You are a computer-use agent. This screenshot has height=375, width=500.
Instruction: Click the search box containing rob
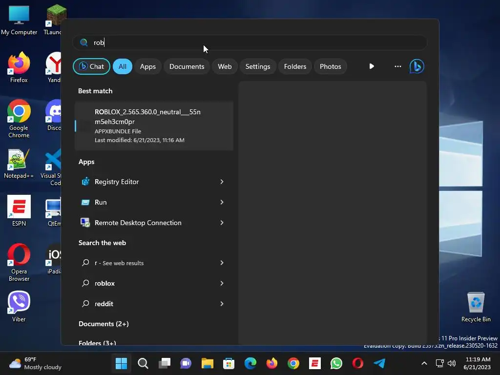tap(250, 42)
